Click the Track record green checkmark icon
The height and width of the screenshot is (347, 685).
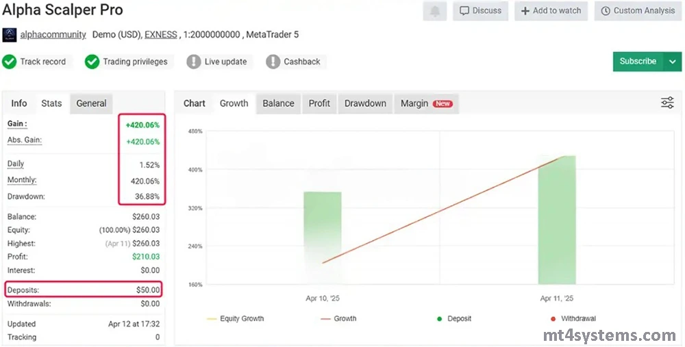[10, 62]
